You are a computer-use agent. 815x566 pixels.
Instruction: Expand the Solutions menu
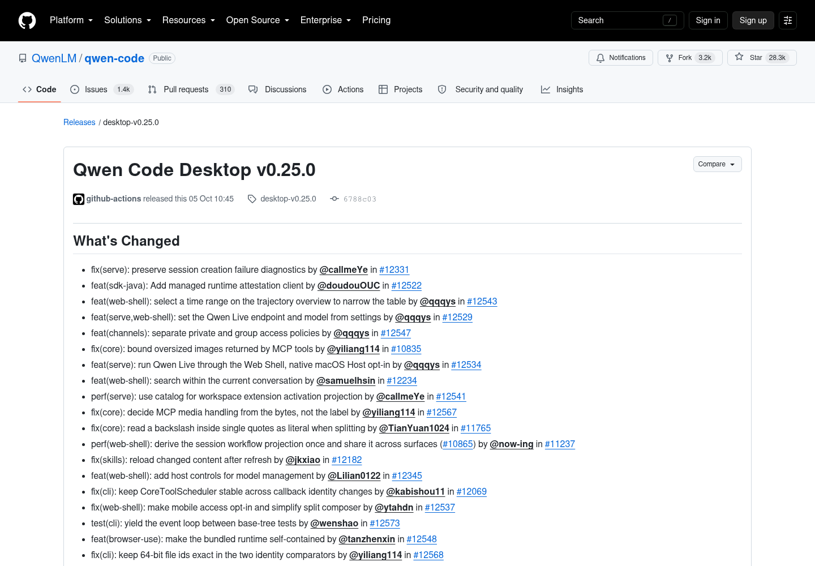click(127, 20)
